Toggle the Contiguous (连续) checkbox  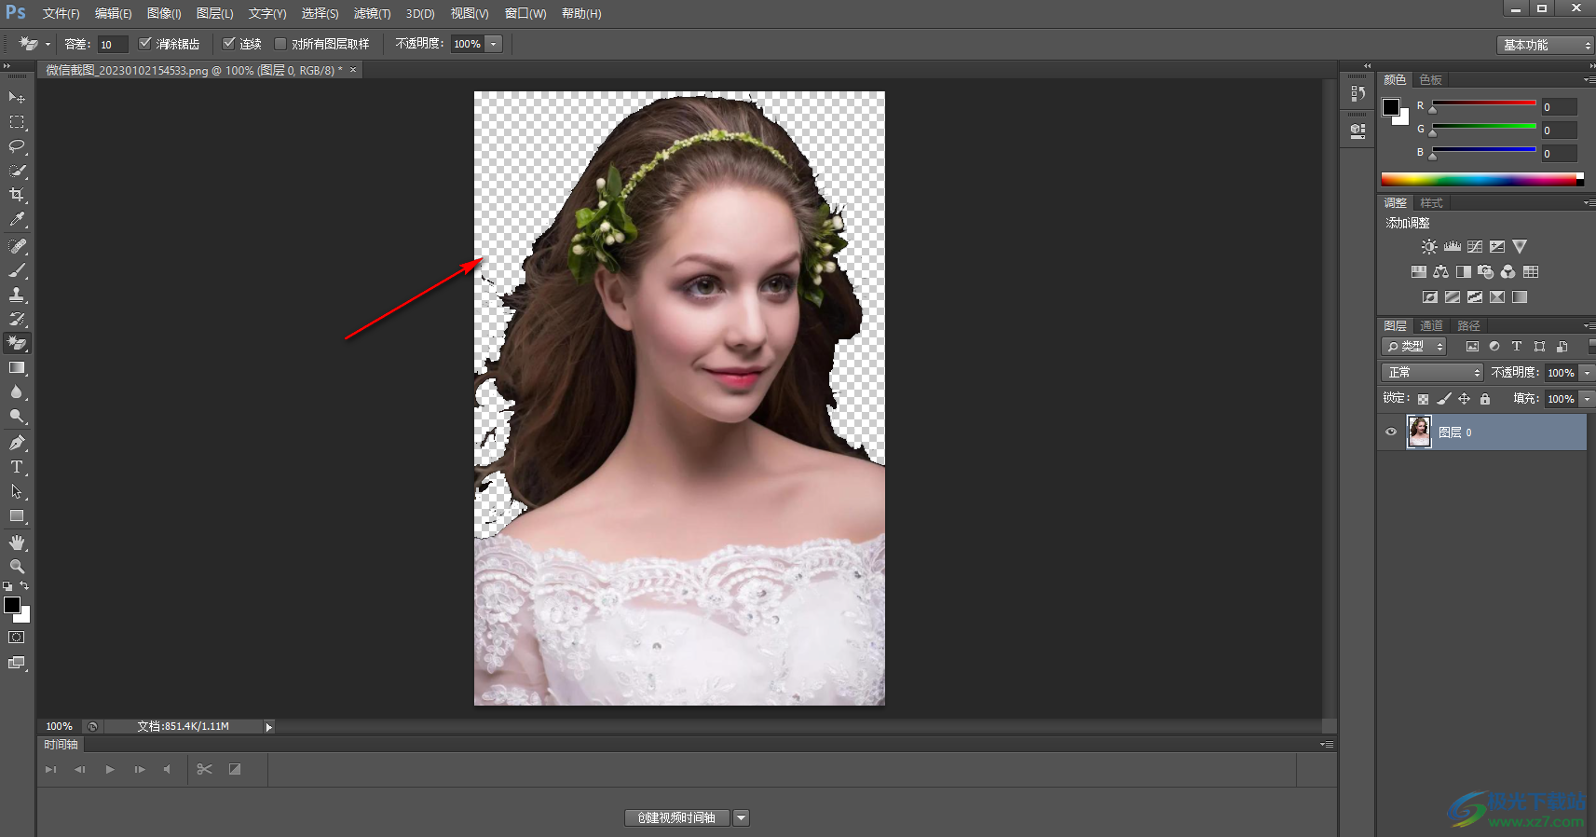(228, 44)
